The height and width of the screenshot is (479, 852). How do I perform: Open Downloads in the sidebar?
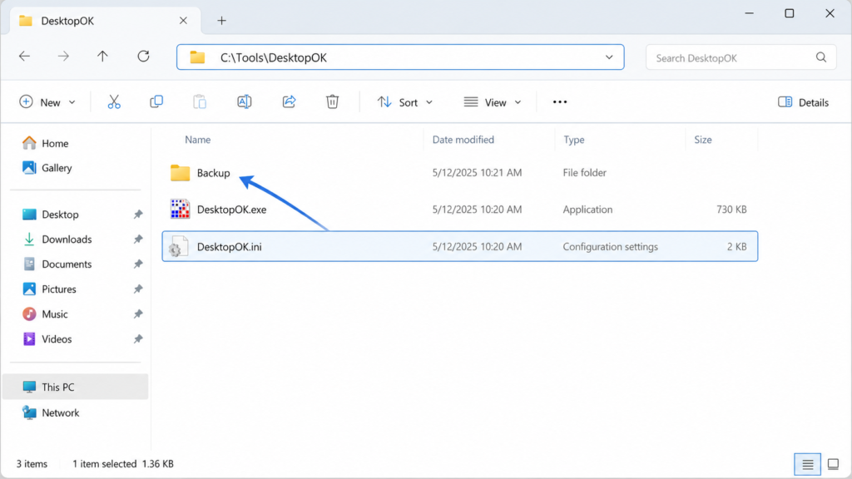pos(57,239)
